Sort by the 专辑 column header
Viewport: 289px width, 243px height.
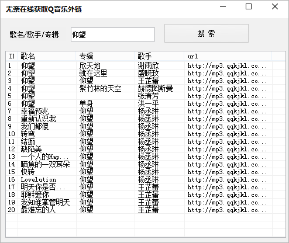coord(105,56)
